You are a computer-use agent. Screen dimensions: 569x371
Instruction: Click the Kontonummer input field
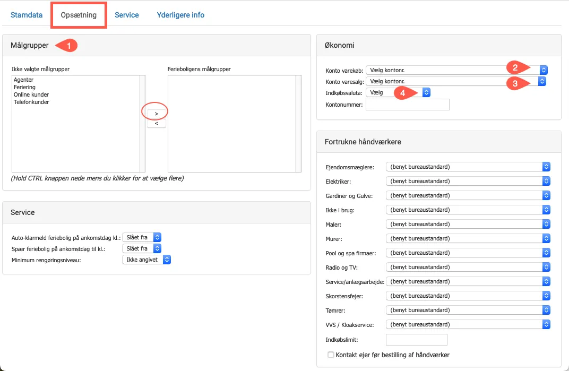click(x=407, y=105)
